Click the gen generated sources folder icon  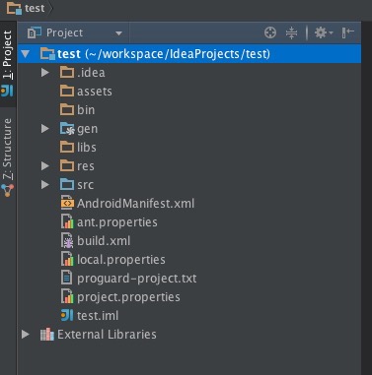click(67, 129)
